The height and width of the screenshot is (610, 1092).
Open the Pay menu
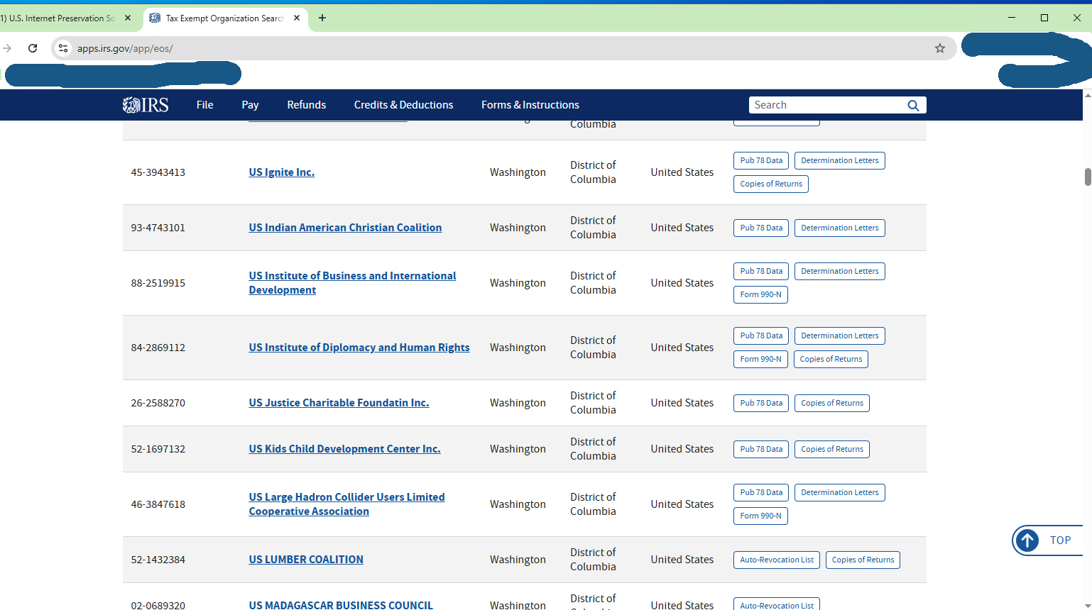250,105
